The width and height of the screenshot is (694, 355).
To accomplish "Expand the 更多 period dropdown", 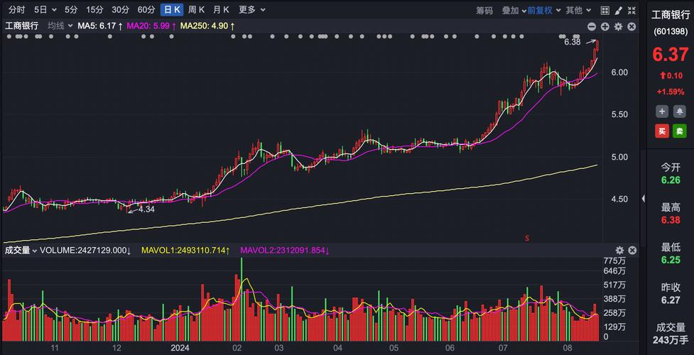I will (251, 10).
